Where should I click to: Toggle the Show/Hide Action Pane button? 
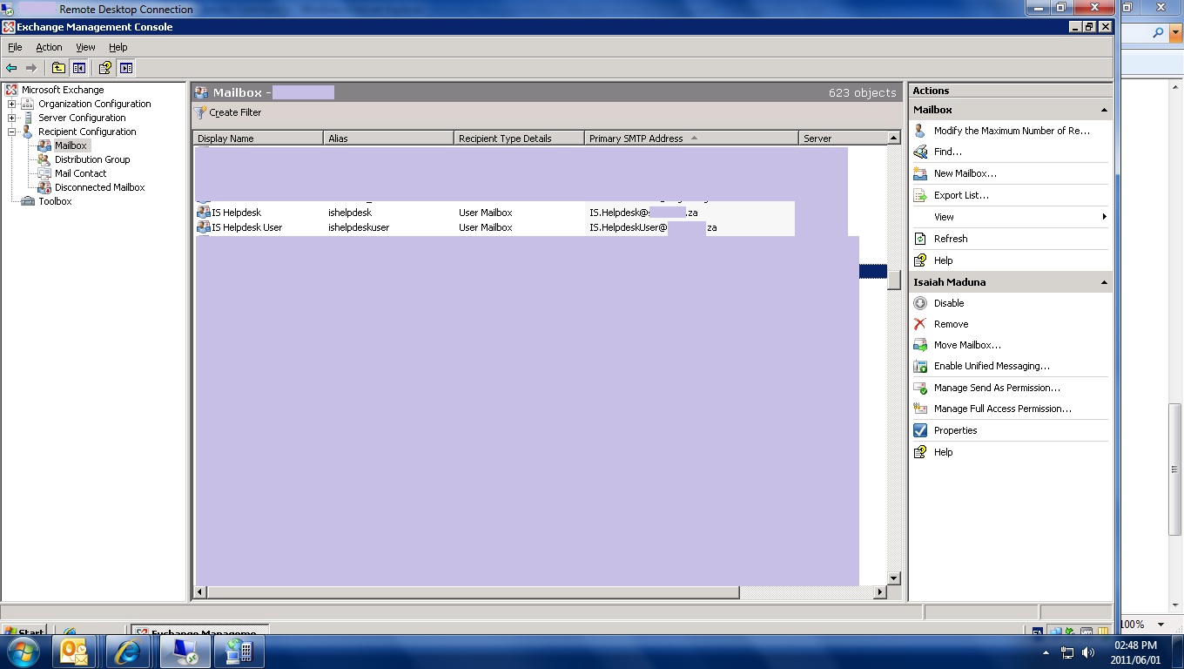coord(126,68)
